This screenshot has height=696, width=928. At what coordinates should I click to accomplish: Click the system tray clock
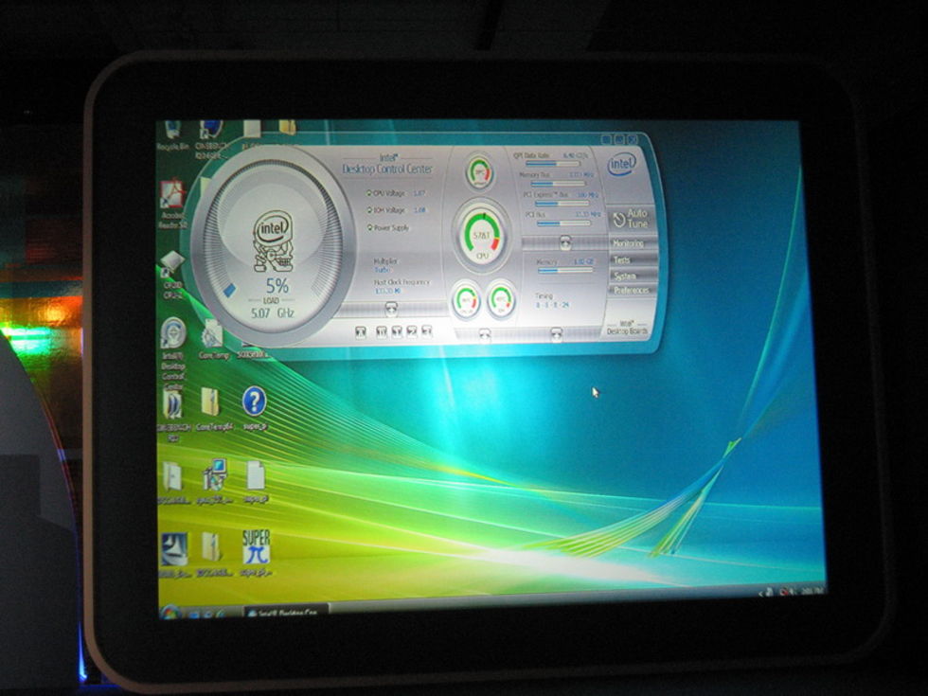click(x=812, y=591)
